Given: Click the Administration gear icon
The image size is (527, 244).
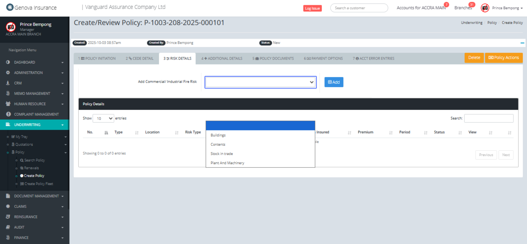Looking at the screenshot, I should [x=8, y=73].
